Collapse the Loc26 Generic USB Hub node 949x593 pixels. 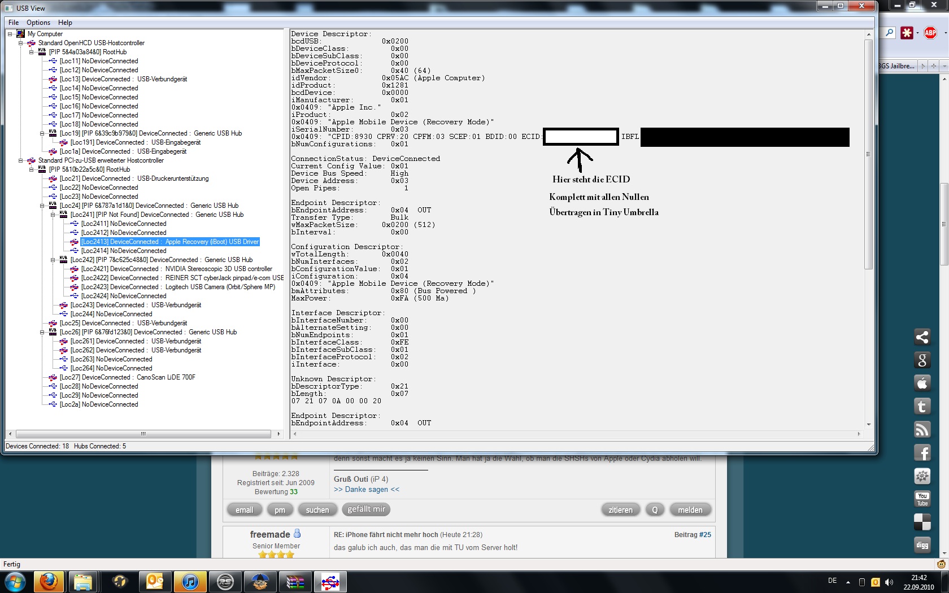[x=42, y=332]
